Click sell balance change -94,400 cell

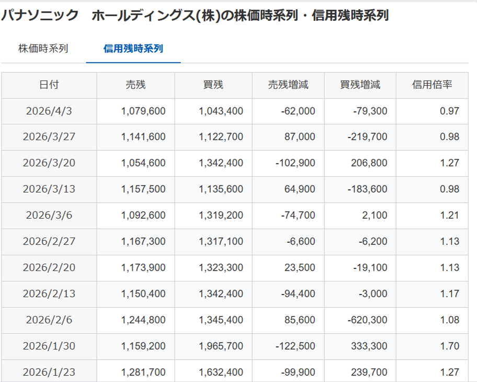point(296,294)
